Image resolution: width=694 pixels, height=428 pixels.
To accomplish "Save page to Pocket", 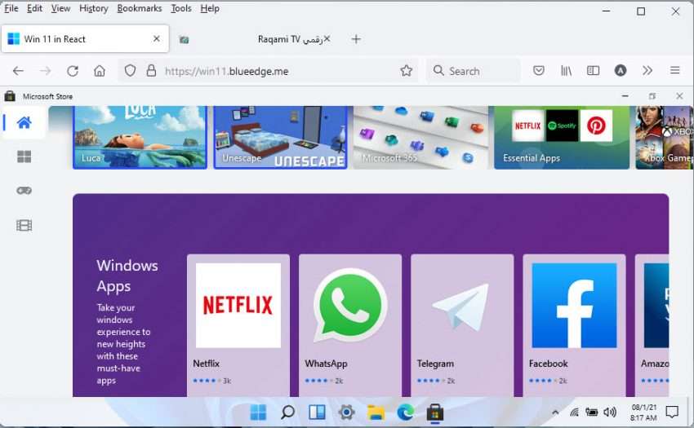I will [x=539, y=70].
